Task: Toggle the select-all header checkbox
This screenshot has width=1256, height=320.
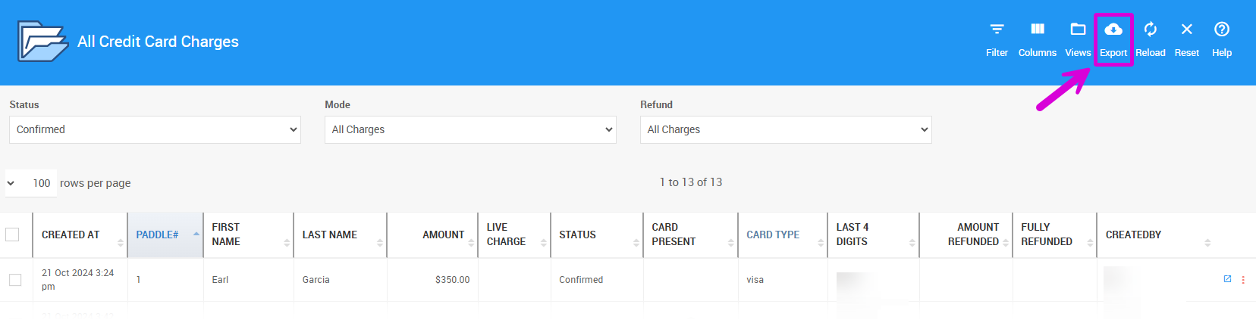Action: tap(12, 235)
